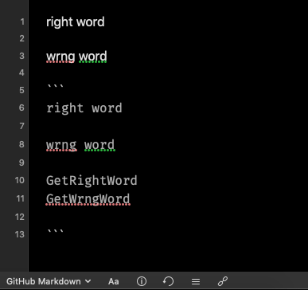Open the document info icon
Screen dimensions: 308x290
point(142,281)
